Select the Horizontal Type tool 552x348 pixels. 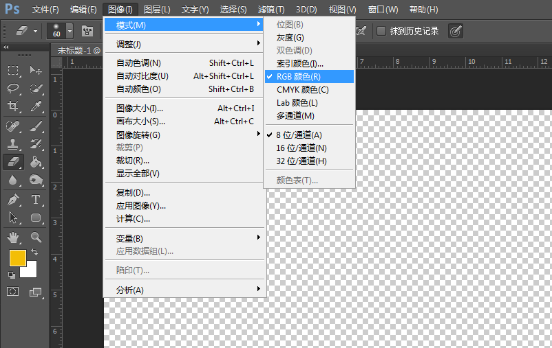pyautogui.click(x=36, y=200)
